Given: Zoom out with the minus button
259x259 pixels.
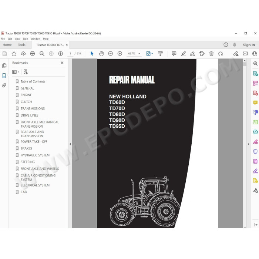Looking at the screenshot, I should coord(111,54).
